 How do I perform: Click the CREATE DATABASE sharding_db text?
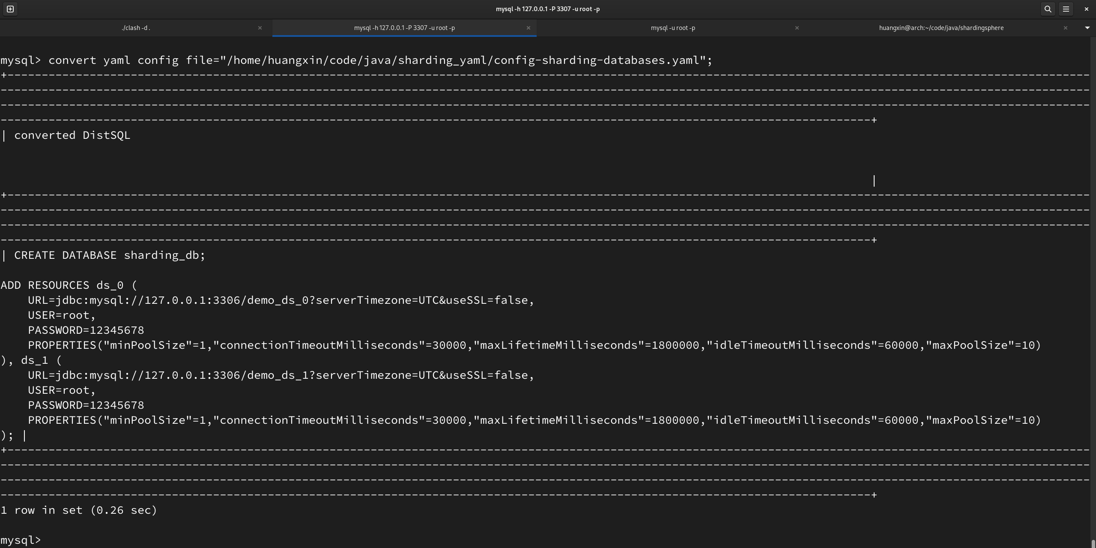point(110,255)
